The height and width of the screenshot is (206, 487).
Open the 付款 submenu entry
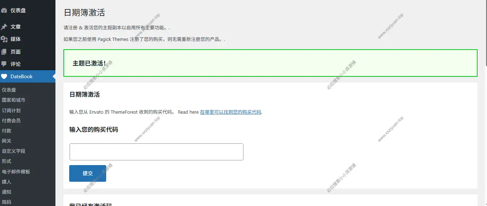[7, 131]
